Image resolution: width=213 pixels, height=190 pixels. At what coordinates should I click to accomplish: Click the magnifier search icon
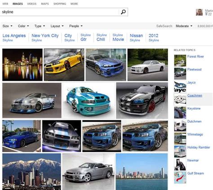tap(123, 12)
